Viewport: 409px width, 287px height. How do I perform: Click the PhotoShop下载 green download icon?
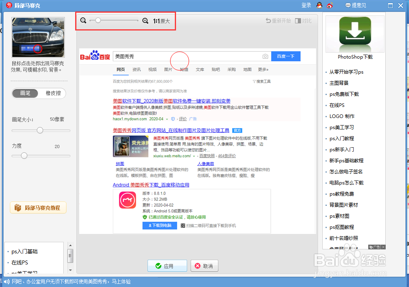pyautogui.click(x=355, y=34)
